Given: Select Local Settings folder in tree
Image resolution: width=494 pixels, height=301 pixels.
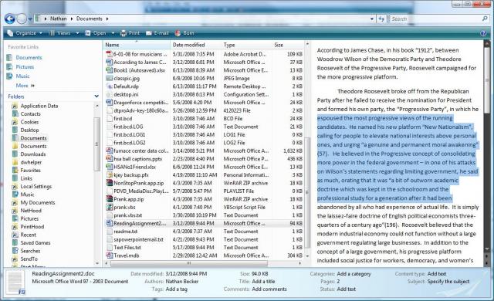Looking at the screenshot, I should click(x=36, y=187).
